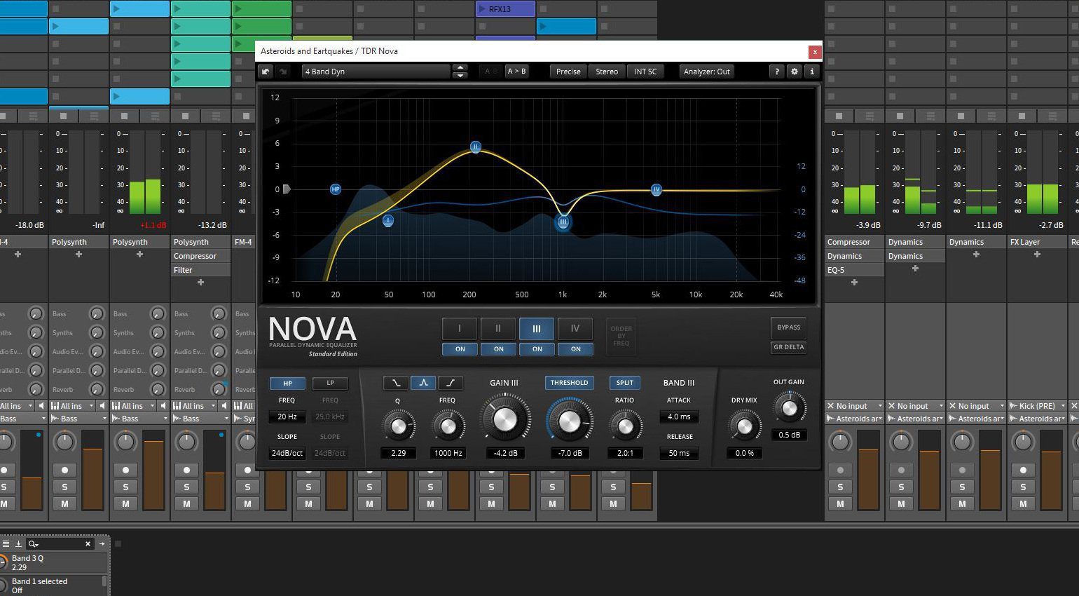This screenshot has width=1079, height=596.
Task: Choose the bell filter shape
Action: pos(423,383)
